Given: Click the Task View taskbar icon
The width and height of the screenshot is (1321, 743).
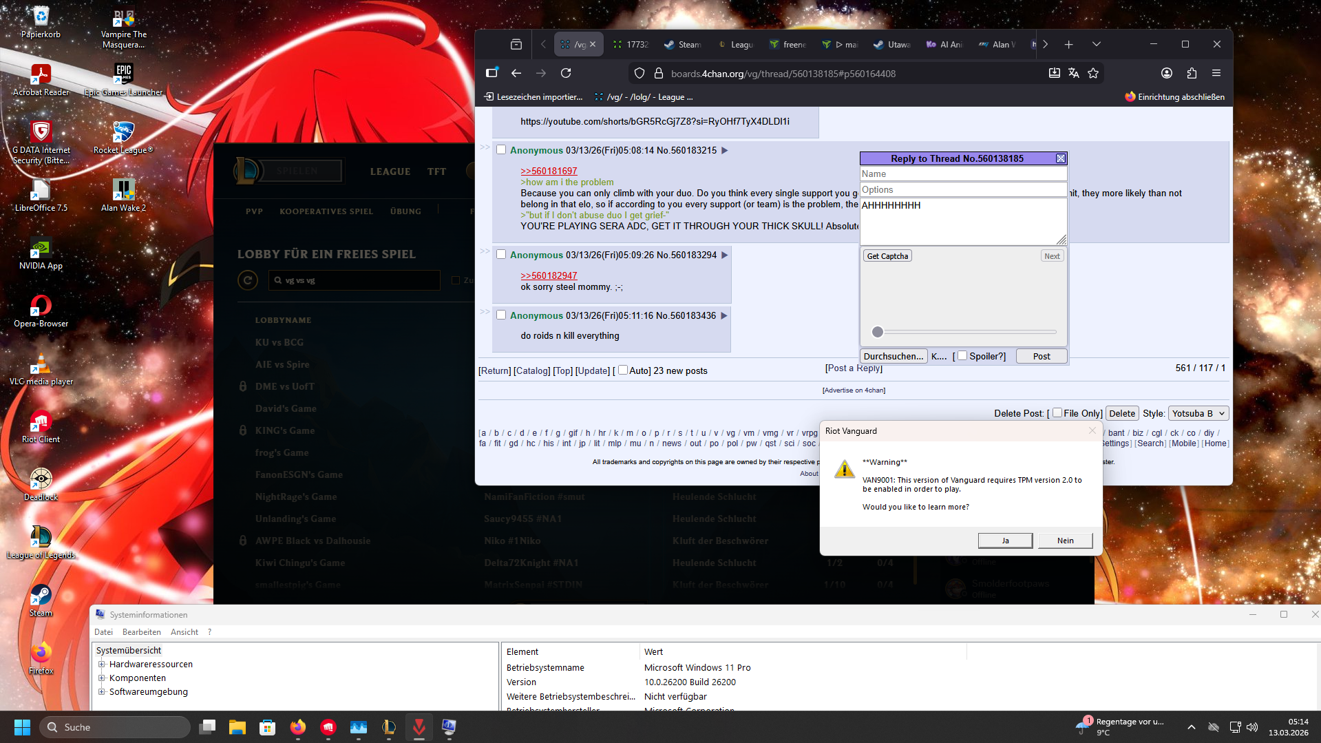Looking at the screenshot, I should point(207,727).
